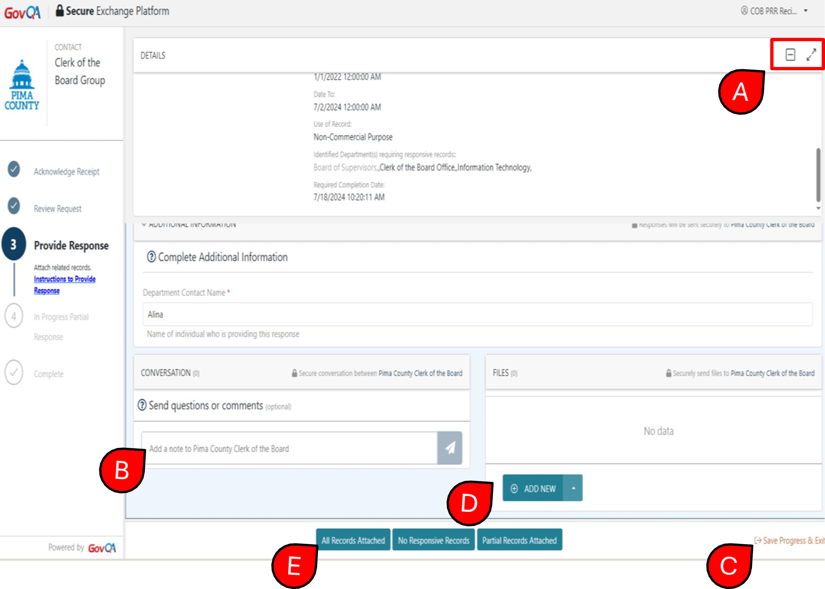The width and height of the screenshot is (825, 589).
Task: Collapse the Additional Information section chevron
Action: point(144,225)
